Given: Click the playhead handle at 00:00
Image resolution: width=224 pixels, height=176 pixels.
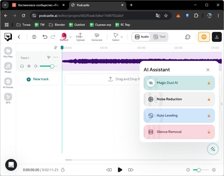Looking at the screenshot, I should point(62,48).
